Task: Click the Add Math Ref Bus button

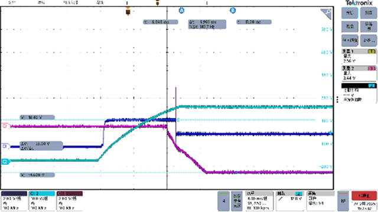Action: click(237, 201)
